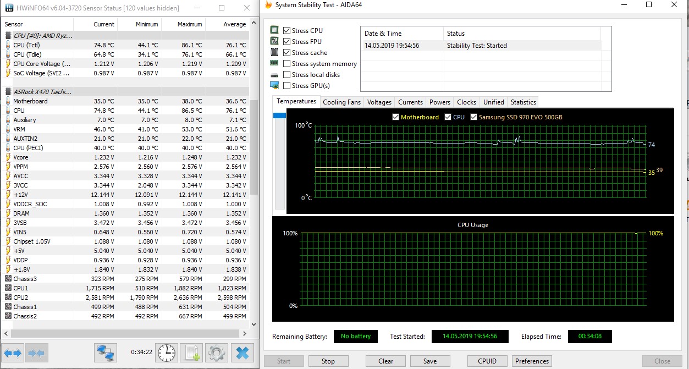Click lightning icon beside Vcore row

(x=8, y=157)
